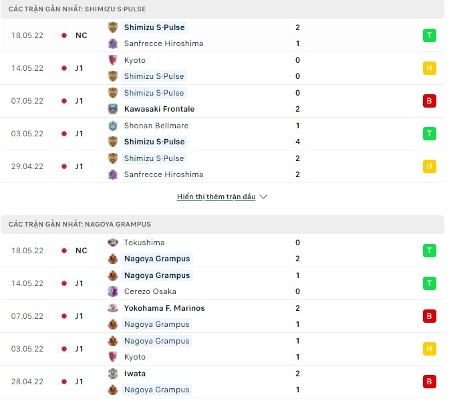Click the Yokohama F. Marinos team name

tap(164, 308)
